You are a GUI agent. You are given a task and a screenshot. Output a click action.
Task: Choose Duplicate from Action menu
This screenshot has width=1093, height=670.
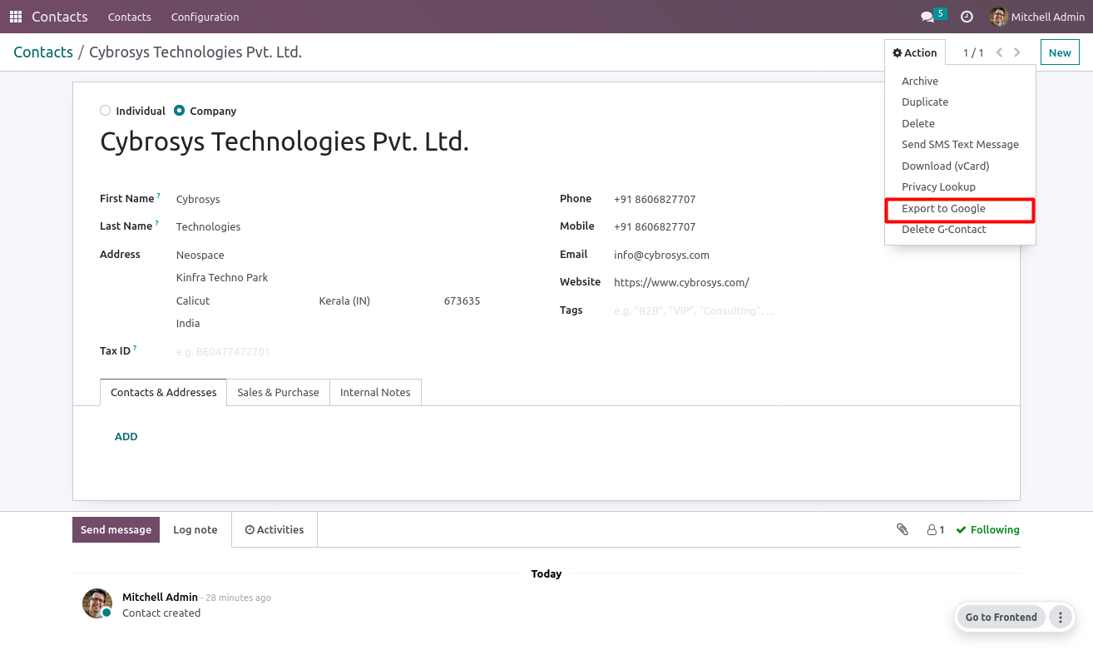960,102
